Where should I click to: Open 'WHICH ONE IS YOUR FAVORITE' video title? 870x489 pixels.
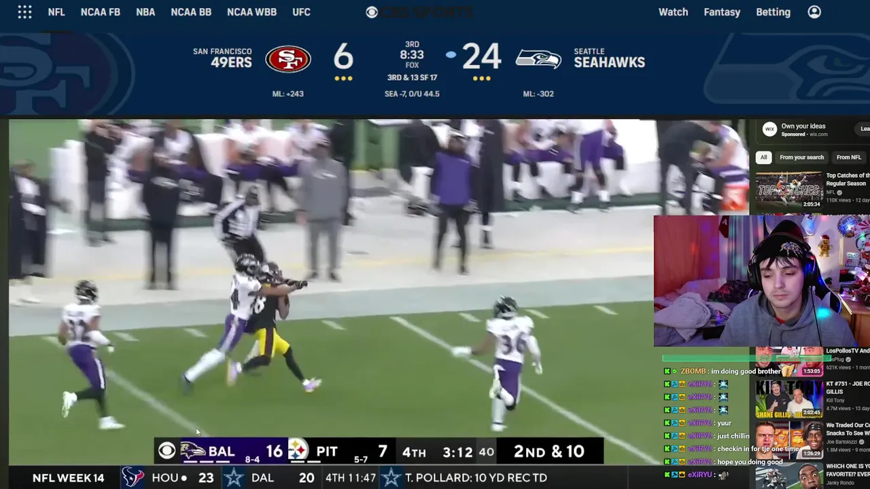pyautogui.click(x=848, y=471)
